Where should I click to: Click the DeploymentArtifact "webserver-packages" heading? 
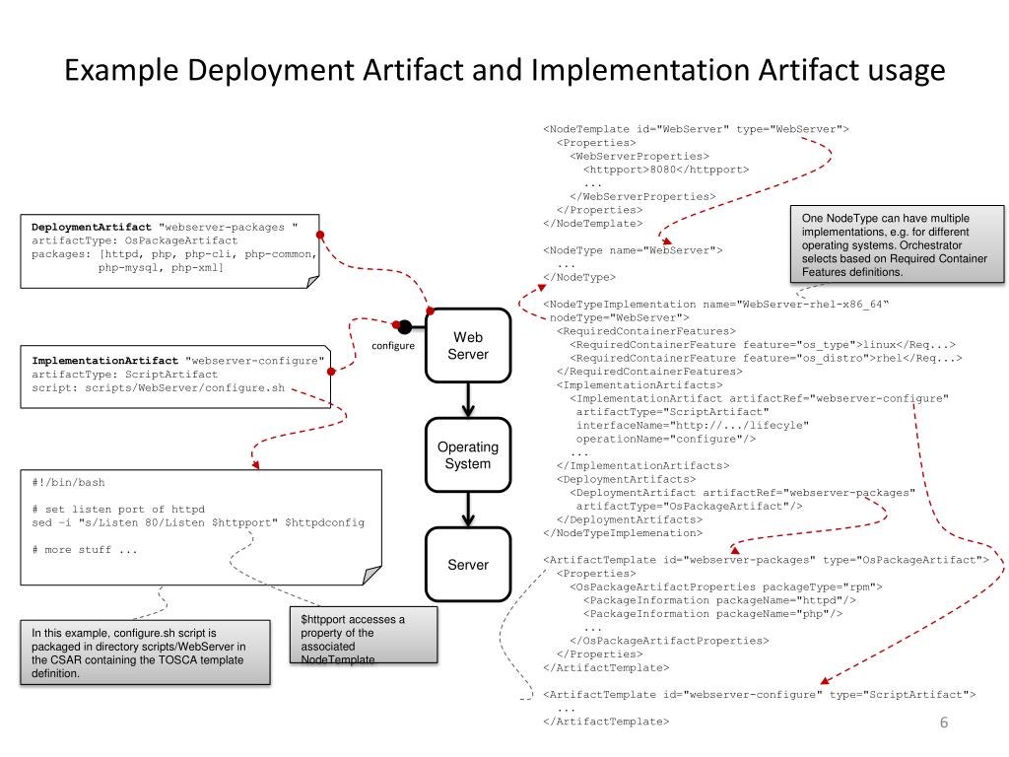pyautogui.click(x=165, y=228)
